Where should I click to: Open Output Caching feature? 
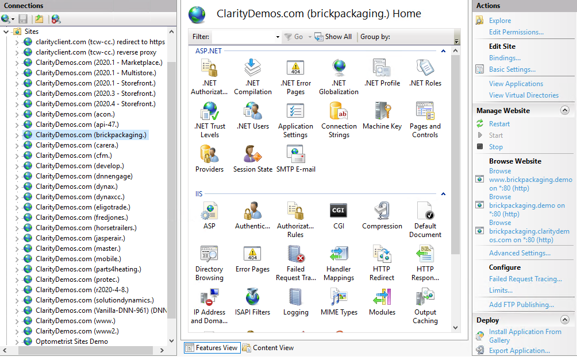[x=425, y=306]
